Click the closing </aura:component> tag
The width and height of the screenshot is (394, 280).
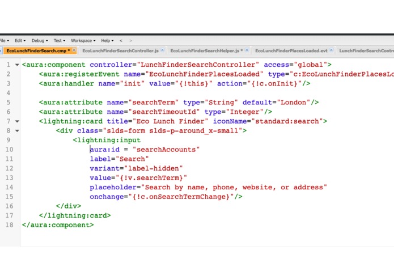(58, 225)
